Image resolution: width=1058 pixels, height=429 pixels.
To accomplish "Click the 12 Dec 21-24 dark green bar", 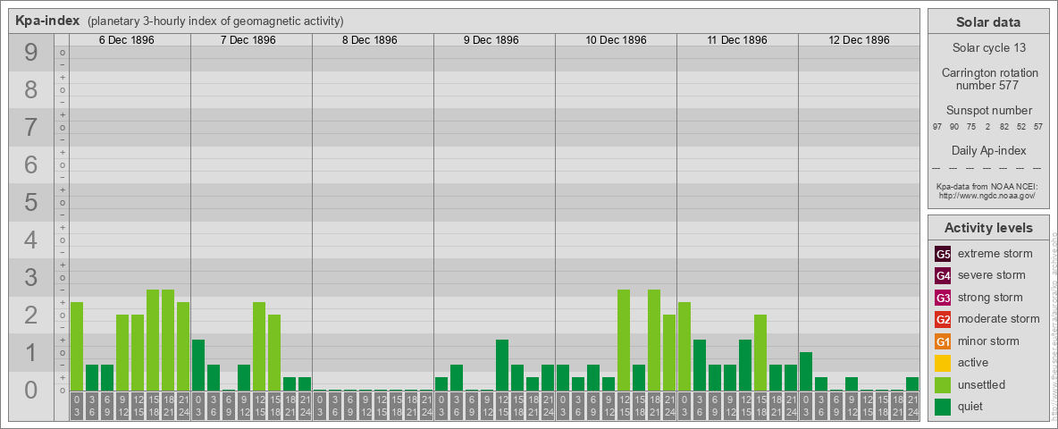I will (x=912, y=383).
